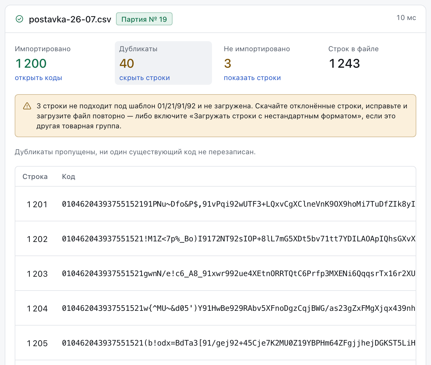431x365 pixels.
Task: Click the «Партия № 19» badge
Action: coord(144,19)
